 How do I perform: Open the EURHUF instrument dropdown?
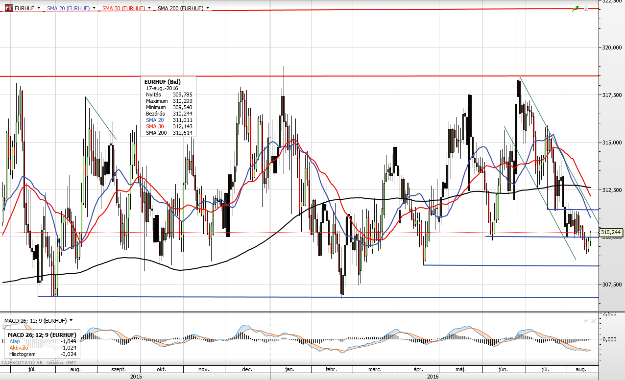click(x=38, y=9)
